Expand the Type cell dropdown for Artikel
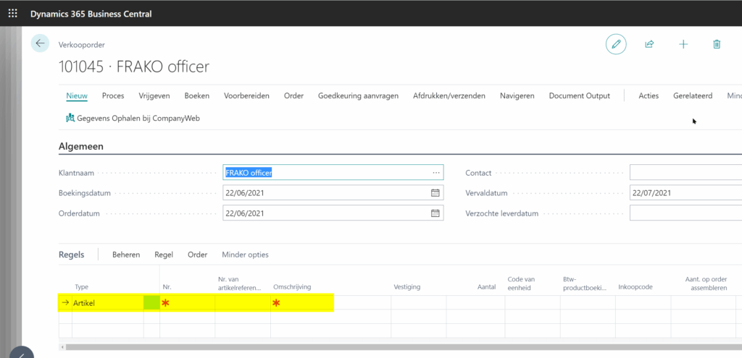This screenshot has width=742, height=358. (x=151, y=303)
